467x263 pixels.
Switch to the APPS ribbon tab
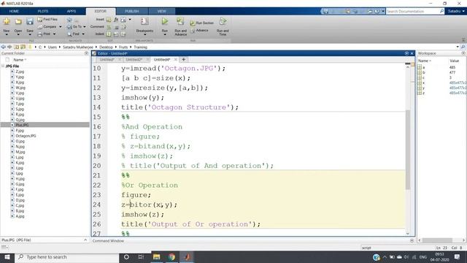click(72, 11)
